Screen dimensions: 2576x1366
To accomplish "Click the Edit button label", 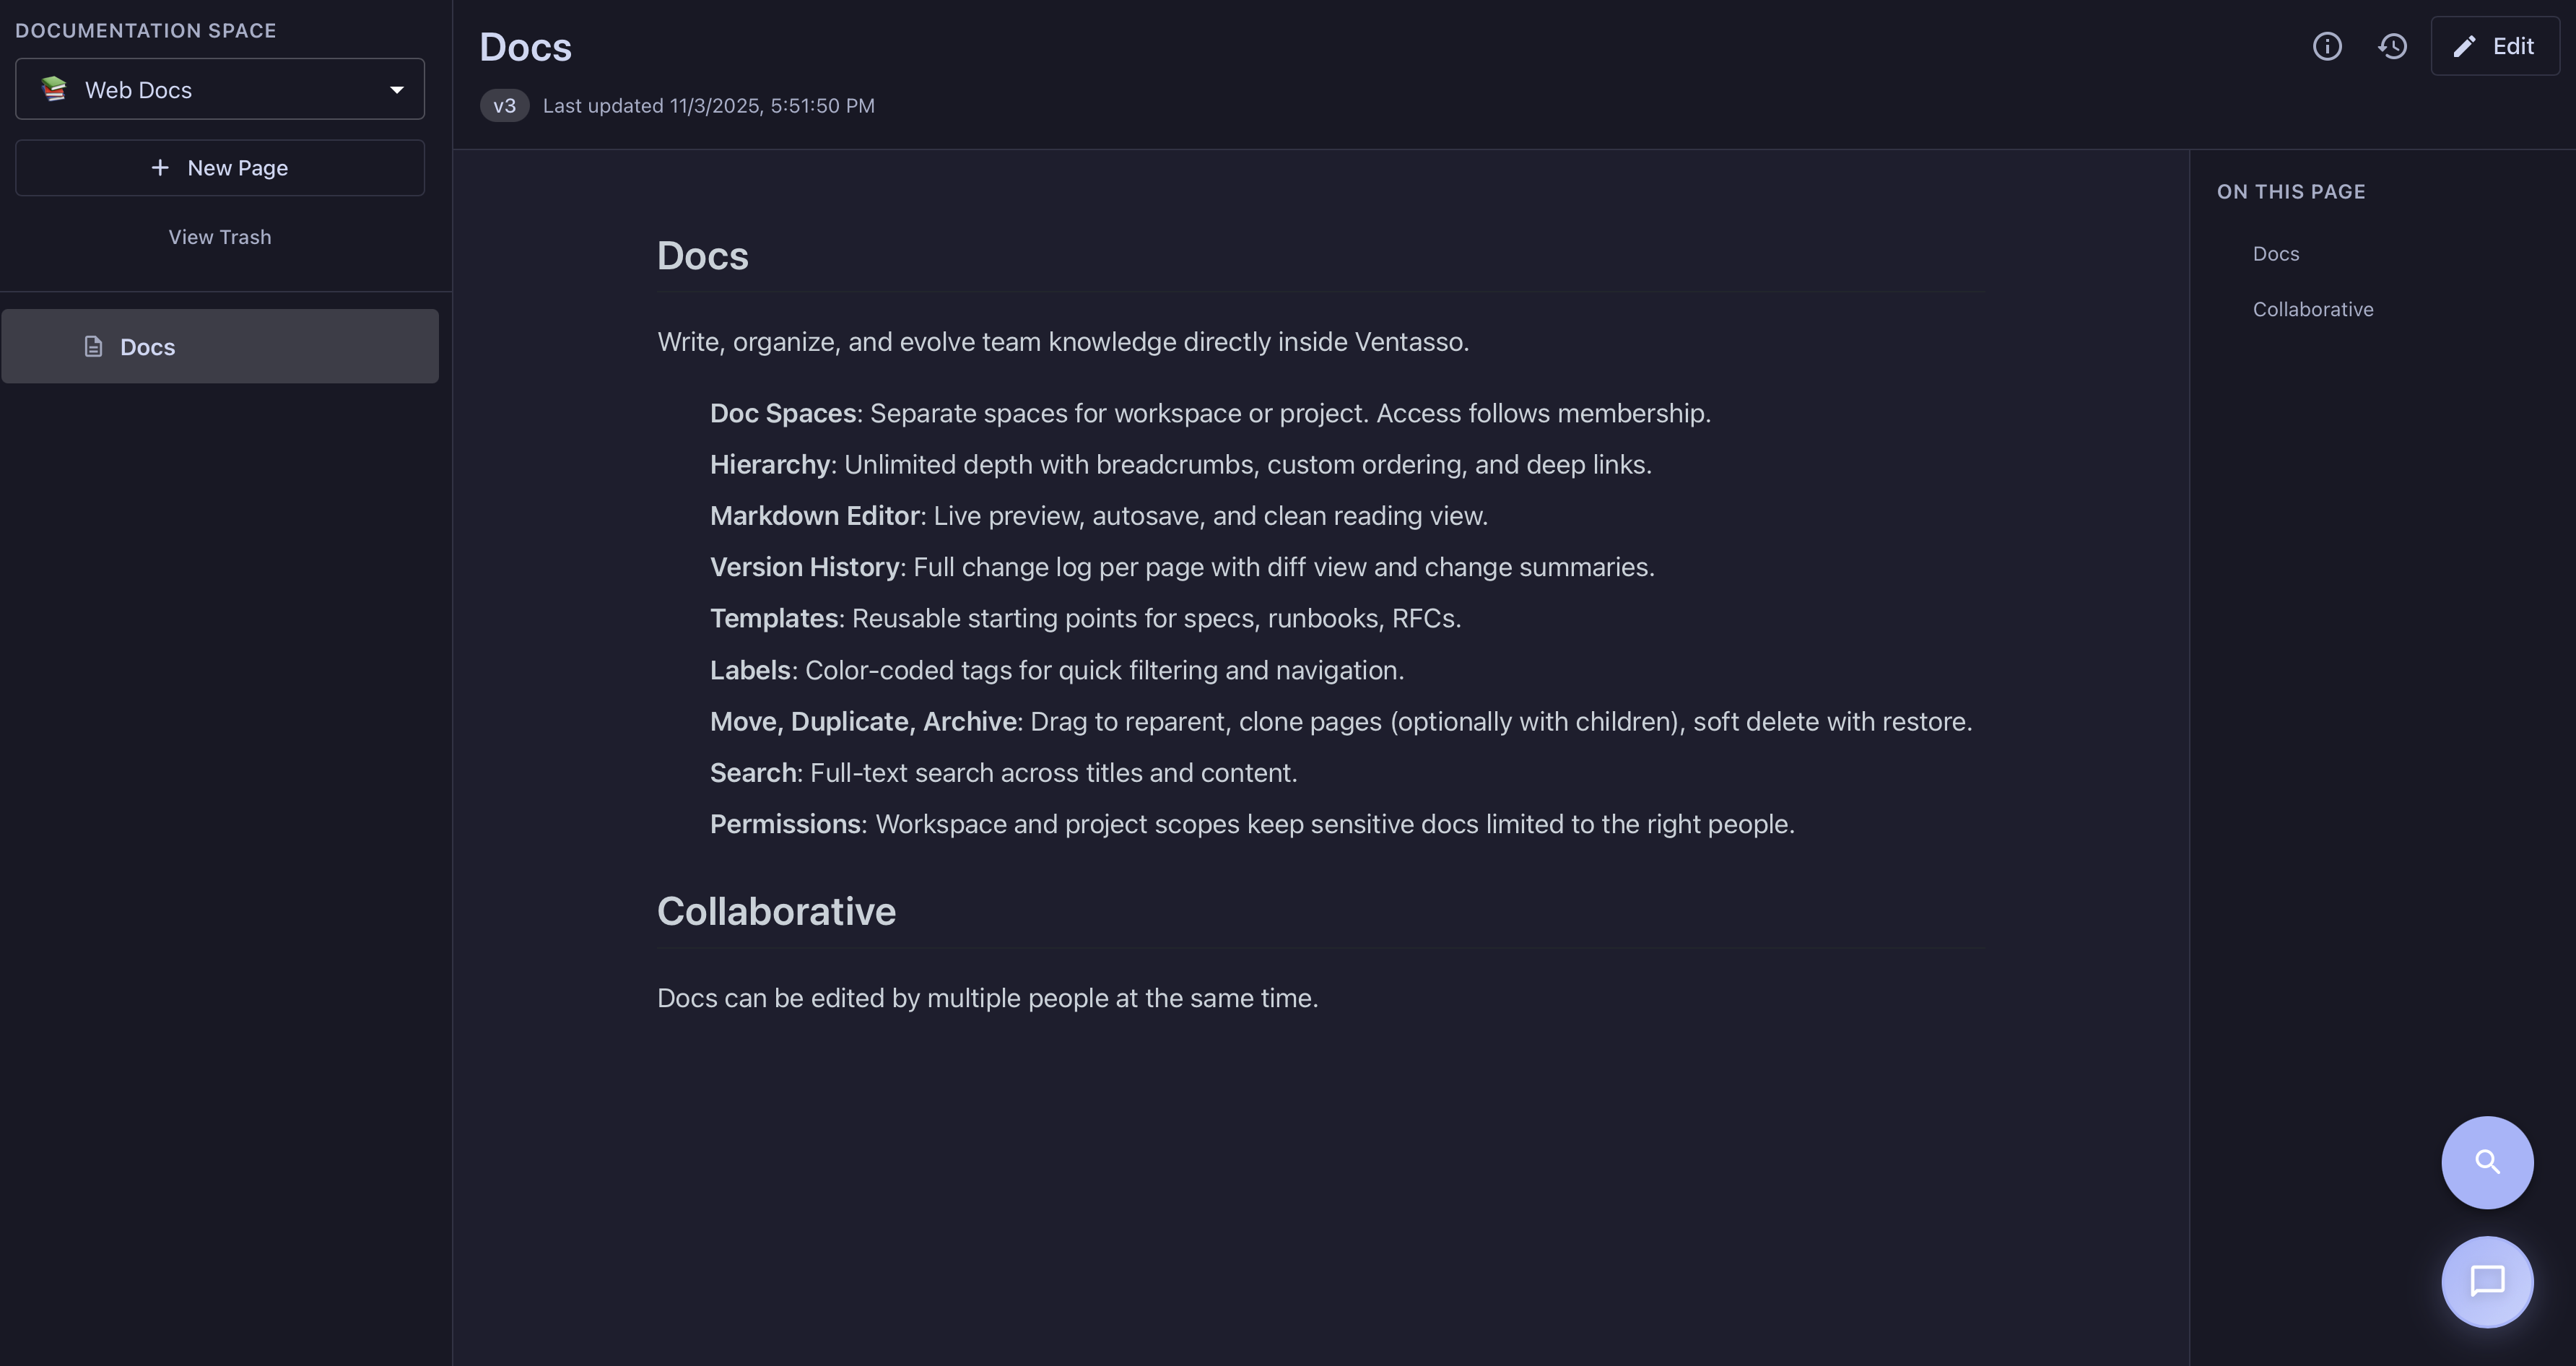I will pyautogui.click(x=2512, y=46).
